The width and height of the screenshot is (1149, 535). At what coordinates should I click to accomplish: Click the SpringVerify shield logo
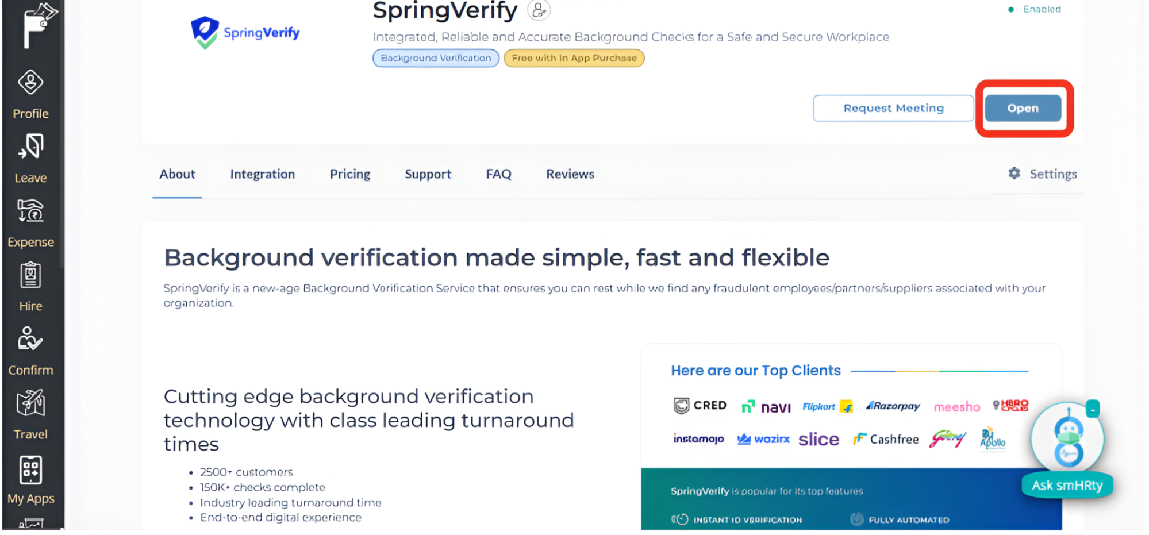pyautogui.click(x=205, y=33)
